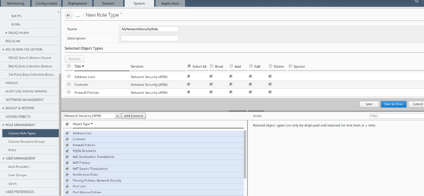Toggle the Select All column header checkbox
The height and width of the screenshot is (196, 424).
click(x=189, y=66)
